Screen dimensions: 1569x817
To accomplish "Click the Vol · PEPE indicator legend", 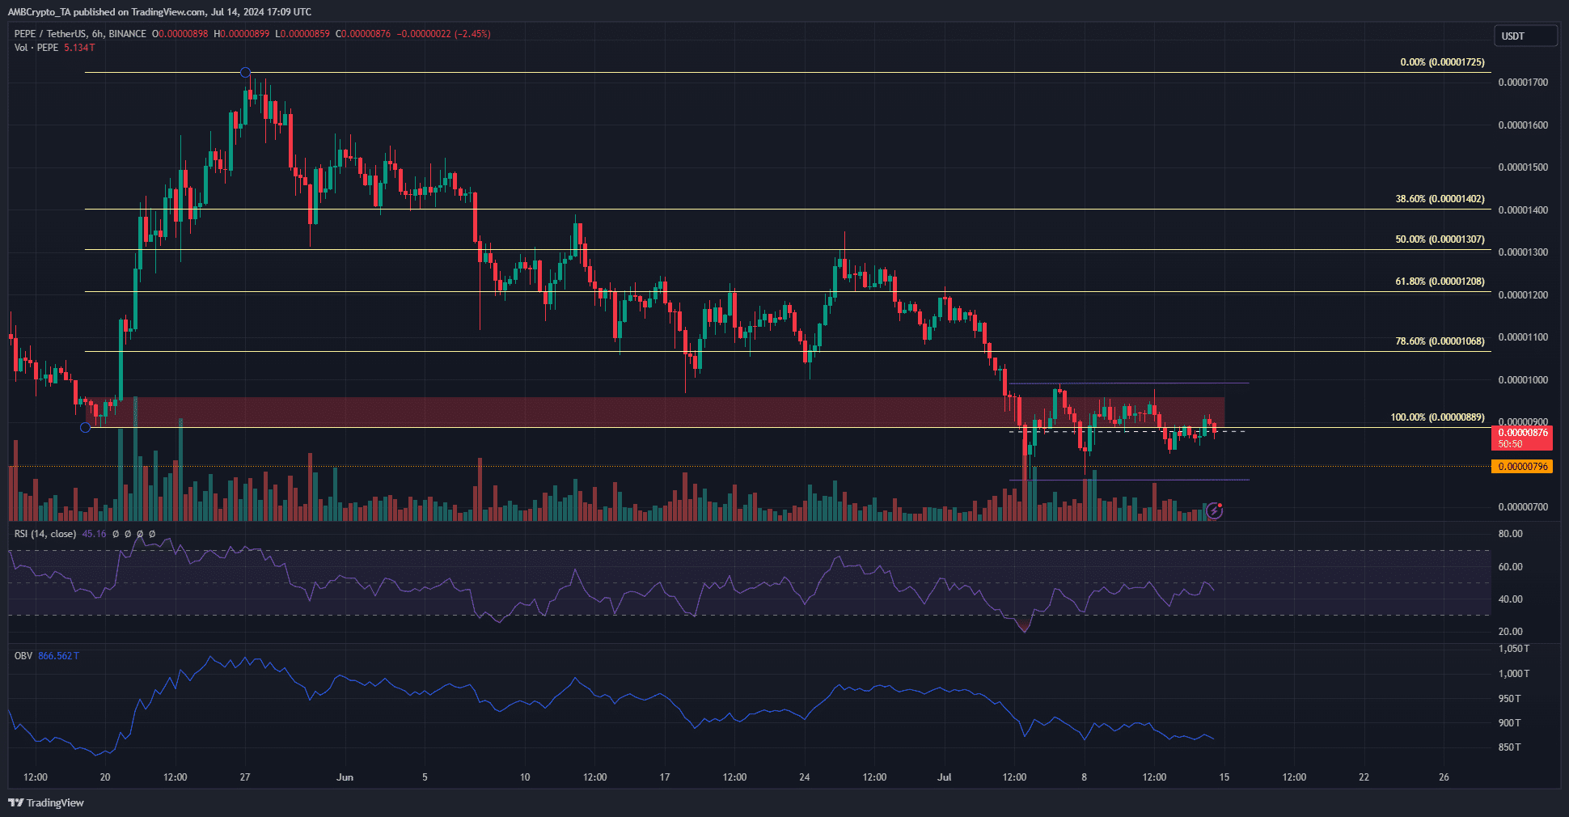I will (36, 48).
